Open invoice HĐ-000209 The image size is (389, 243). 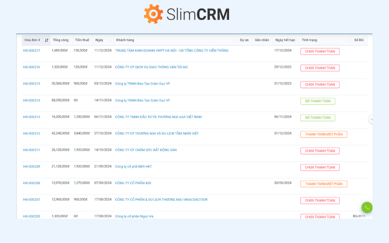(x=32, y=167)
